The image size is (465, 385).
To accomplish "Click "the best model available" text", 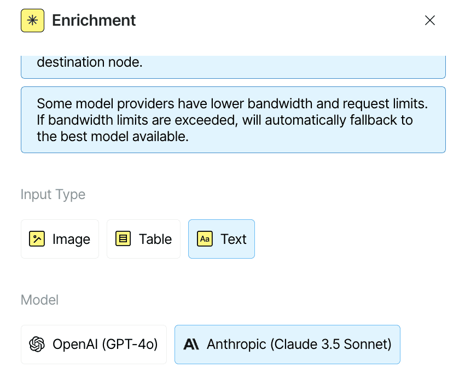I will click(x=113, y=137).
